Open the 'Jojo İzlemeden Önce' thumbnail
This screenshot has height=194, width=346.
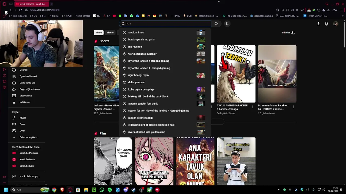[x=236, y=161]
